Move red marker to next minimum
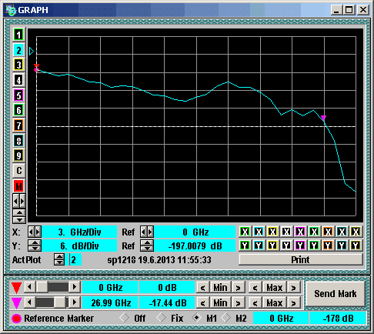The image size is (374, 334). point(238,288)
